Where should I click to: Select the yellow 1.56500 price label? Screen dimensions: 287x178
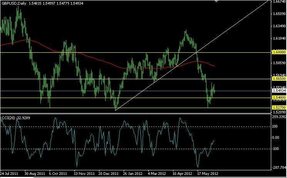[279, 79]
